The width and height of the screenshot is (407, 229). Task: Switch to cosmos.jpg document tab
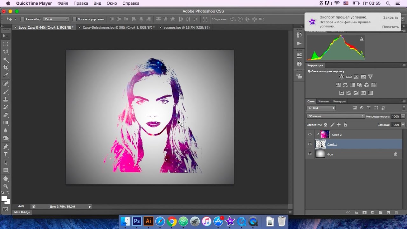click(186, 27)
